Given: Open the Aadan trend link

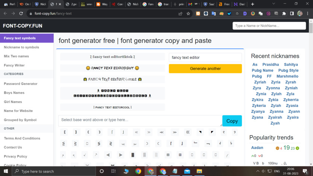Looking at the screenshot, I should [x=257, y=148].
